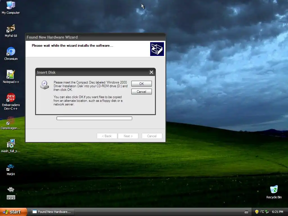288x216 pixels.
Task: Select the mash_full_s installer icon
Action: pos(11,146)
